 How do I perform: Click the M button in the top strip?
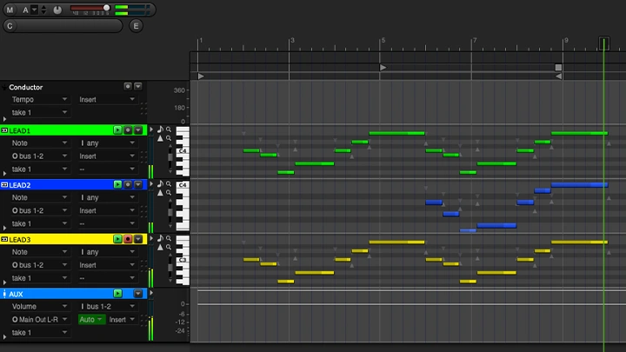pyautogui.click(x=10, y=10)
